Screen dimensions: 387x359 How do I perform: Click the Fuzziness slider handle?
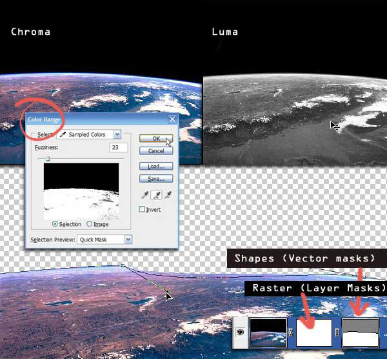[48, 159]
